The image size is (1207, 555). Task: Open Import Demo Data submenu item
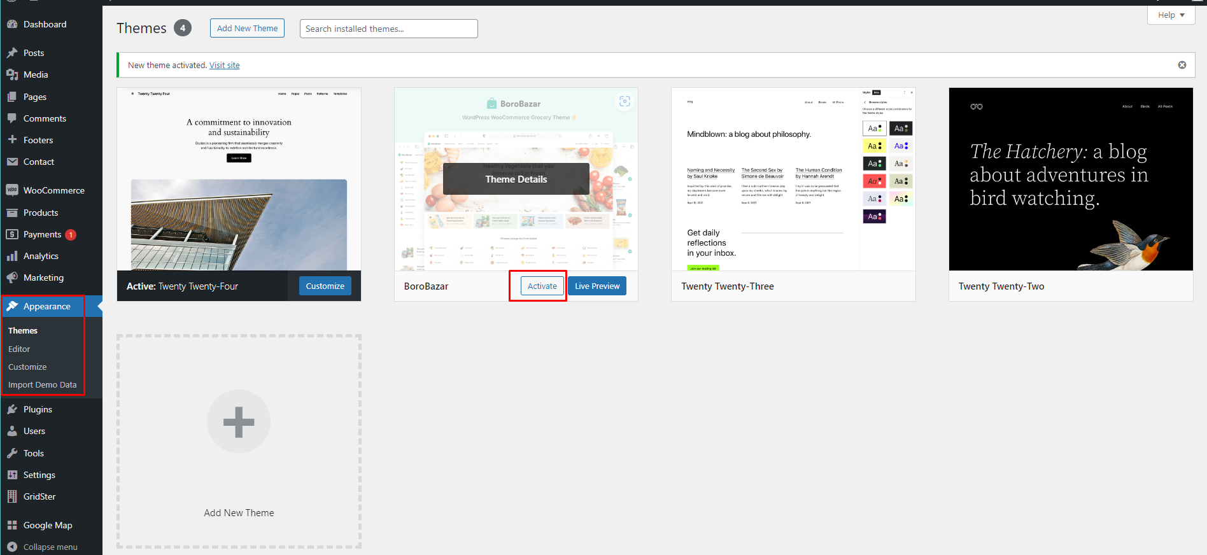click(42, 384)
